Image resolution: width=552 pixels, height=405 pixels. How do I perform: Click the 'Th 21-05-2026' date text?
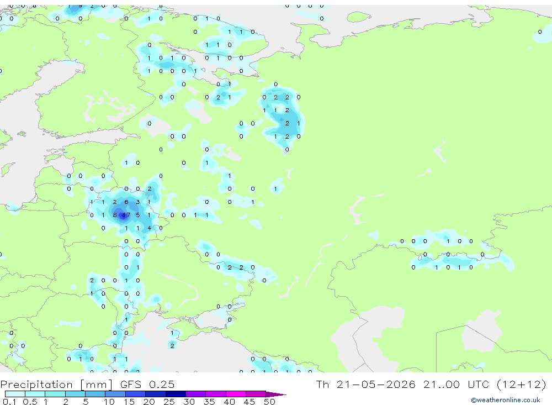[x=366, y=384]
